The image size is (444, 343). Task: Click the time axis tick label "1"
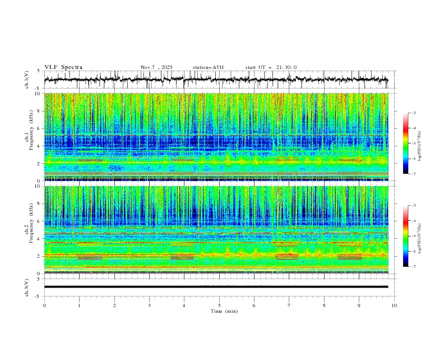tap(79, 305)
